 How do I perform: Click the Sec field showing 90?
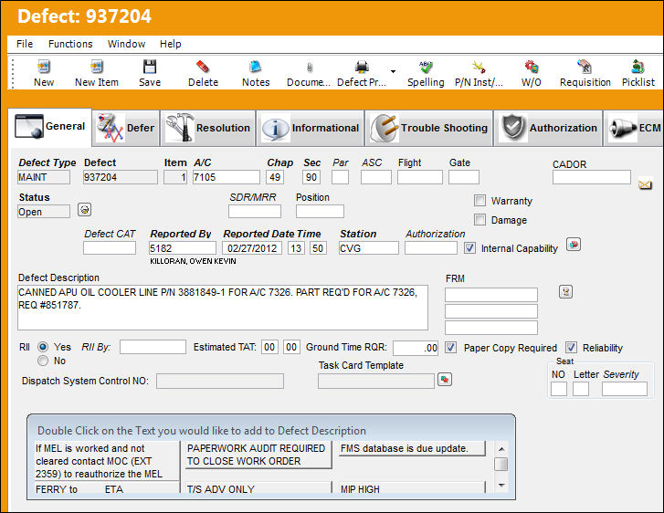[311, 177]
